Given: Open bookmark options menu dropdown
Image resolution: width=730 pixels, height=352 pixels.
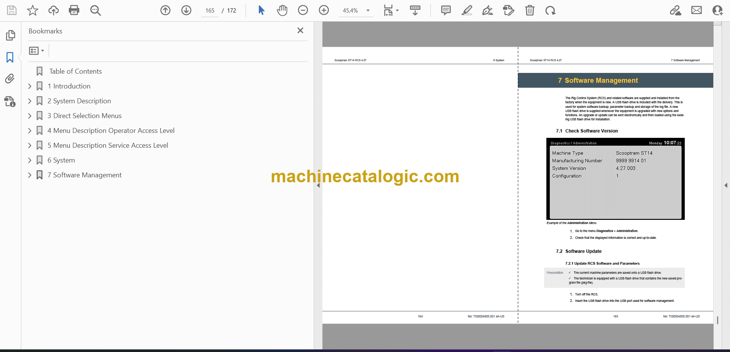Looking at the screenshot, I should (36, 51).
